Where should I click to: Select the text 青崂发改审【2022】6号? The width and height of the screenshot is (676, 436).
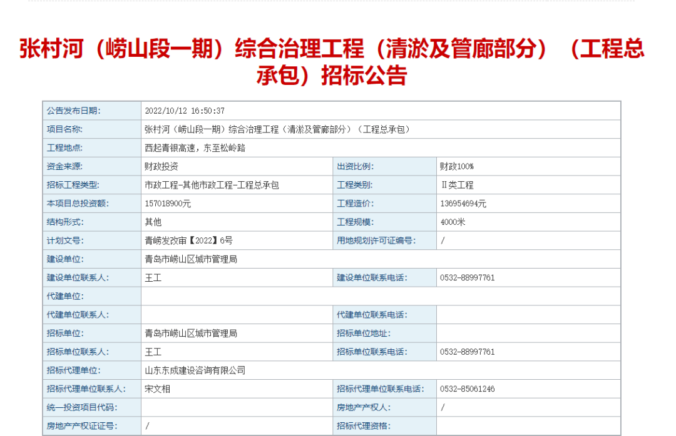[x=188, y=240]
